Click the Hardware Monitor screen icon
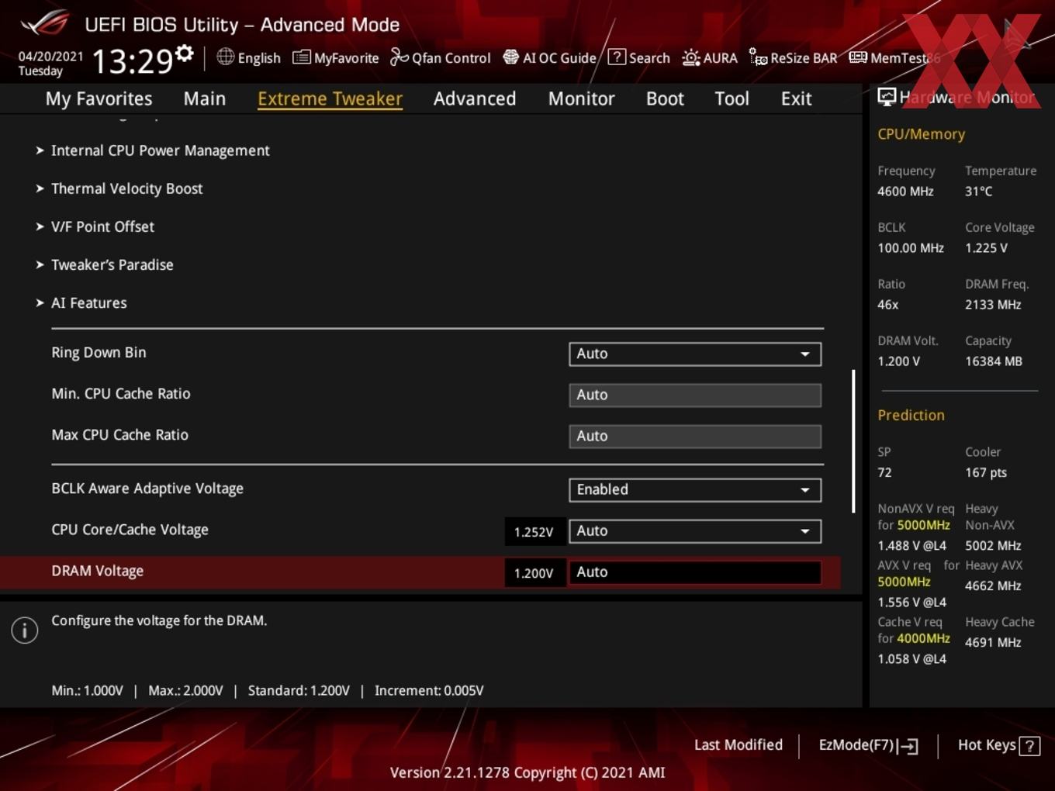Screen dimensions: 1055x791 [887, 97]
